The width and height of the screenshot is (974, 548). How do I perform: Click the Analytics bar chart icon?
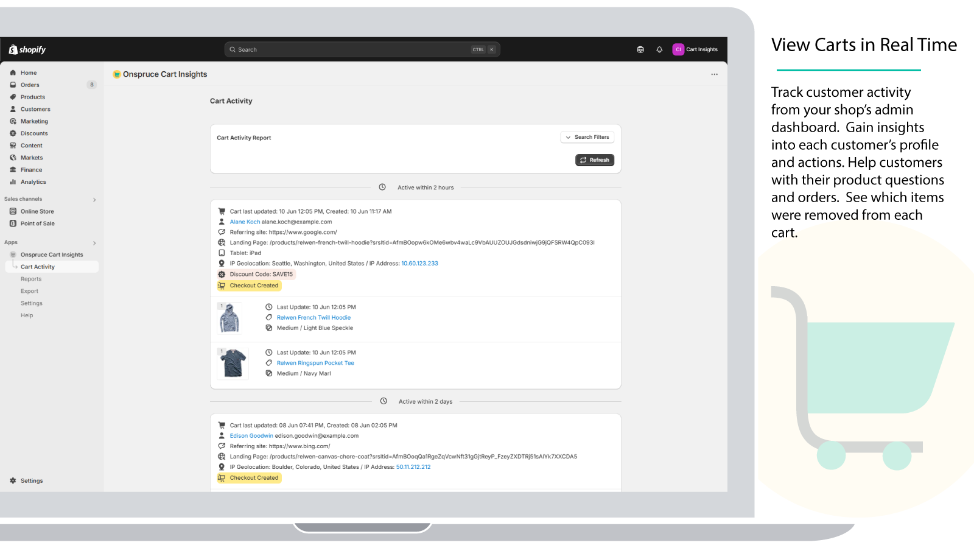pyautogui.click(x=13, y=182)
